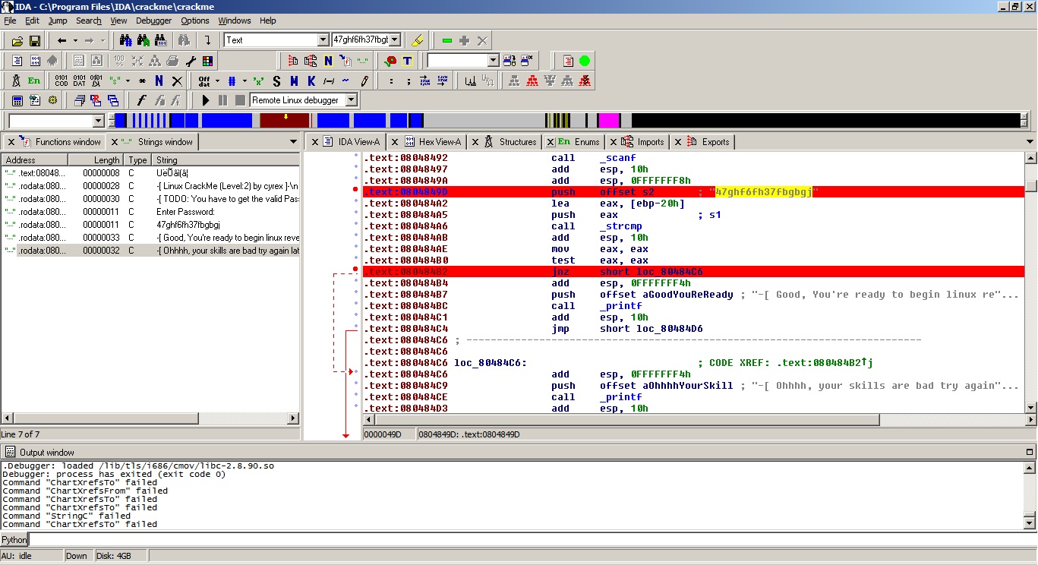Click the pencil edit toolbar icon
1038x565 pixels.
tap(364, 80)
